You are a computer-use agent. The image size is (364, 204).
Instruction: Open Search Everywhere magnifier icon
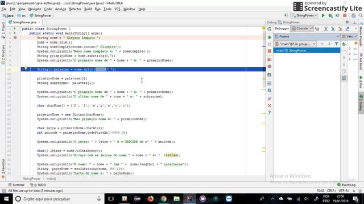coord(361,15)
